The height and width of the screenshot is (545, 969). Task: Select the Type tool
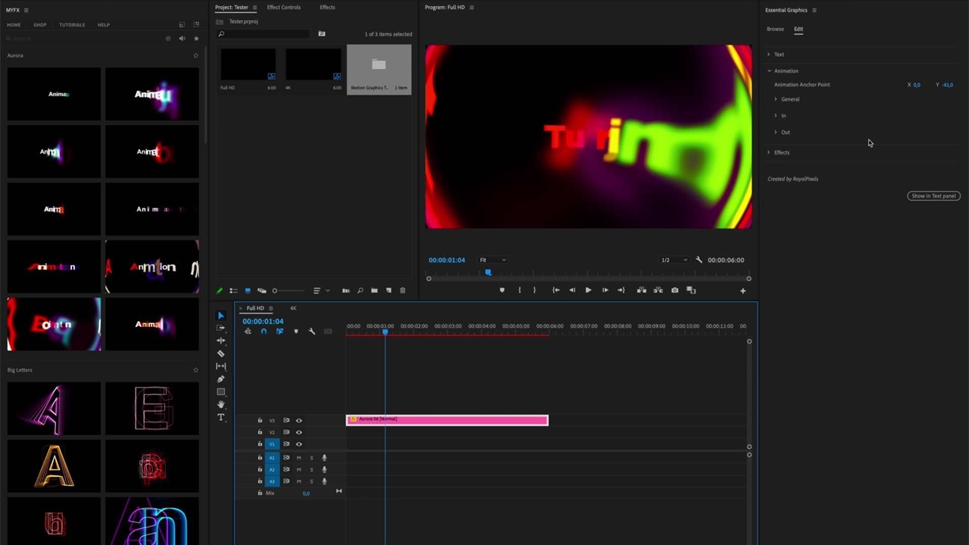(221, 417)
